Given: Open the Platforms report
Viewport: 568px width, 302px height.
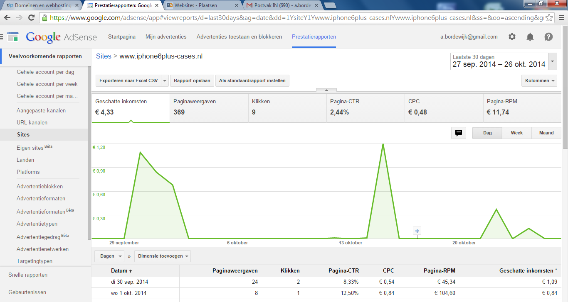Looking at the screenshot, I should click(x=28, y=172).
